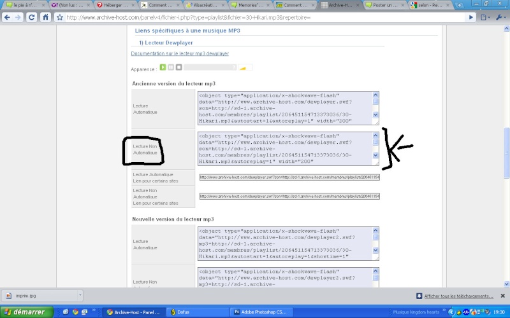510x318 pixels.
Task: Click the Nouvelle version Lecture Non Automatique code box
Action: [x=288, y=277]
